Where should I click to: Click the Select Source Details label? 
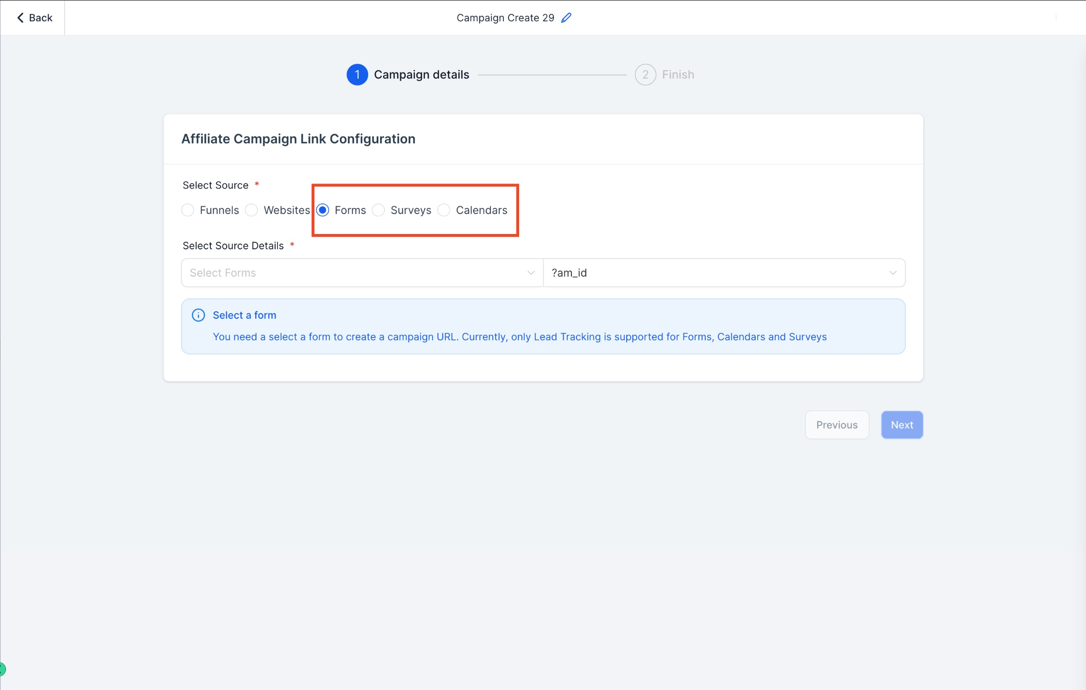coord(233,246)
